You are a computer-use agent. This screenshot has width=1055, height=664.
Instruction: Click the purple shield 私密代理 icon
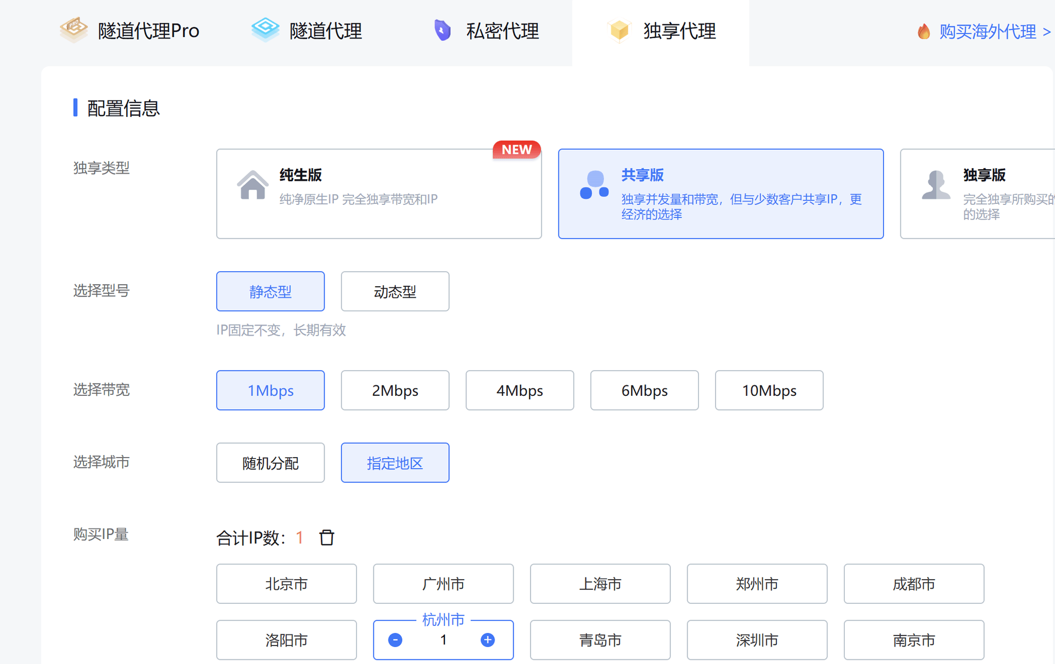(443, 30)
